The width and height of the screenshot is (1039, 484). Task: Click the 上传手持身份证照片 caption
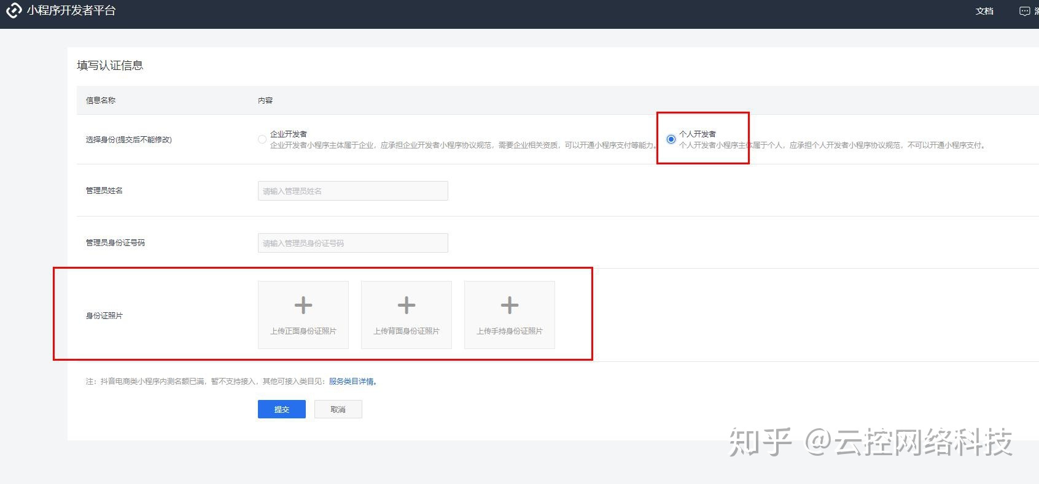(x=510, y=331)
